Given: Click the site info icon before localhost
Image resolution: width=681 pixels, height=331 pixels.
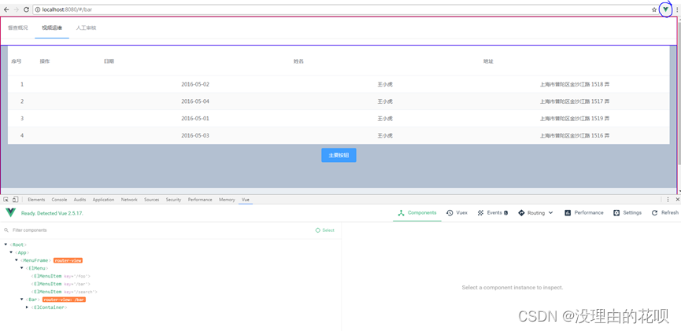Looking at the screenshot, I should pyautogui.click(x=38, y=9).
